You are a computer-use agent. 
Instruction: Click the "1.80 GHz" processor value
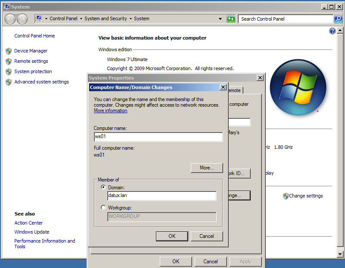[283, 148]
